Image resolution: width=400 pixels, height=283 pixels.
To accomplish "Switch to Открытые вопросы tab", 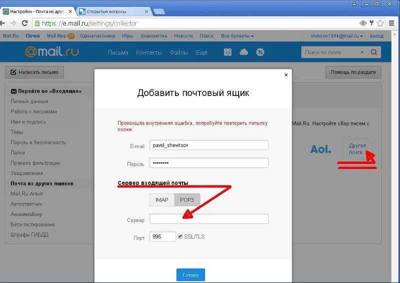I will (x=113, y=11).
